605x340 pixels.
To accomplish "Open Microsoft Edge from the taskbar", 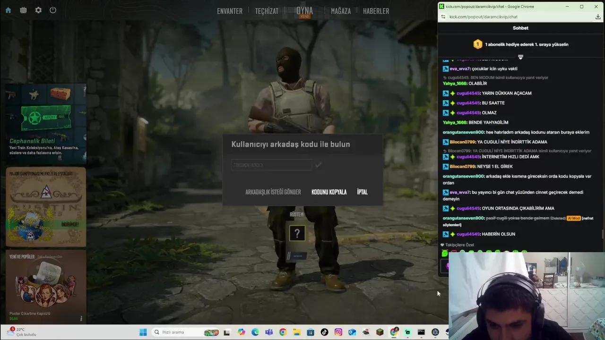I will point(255,332).
